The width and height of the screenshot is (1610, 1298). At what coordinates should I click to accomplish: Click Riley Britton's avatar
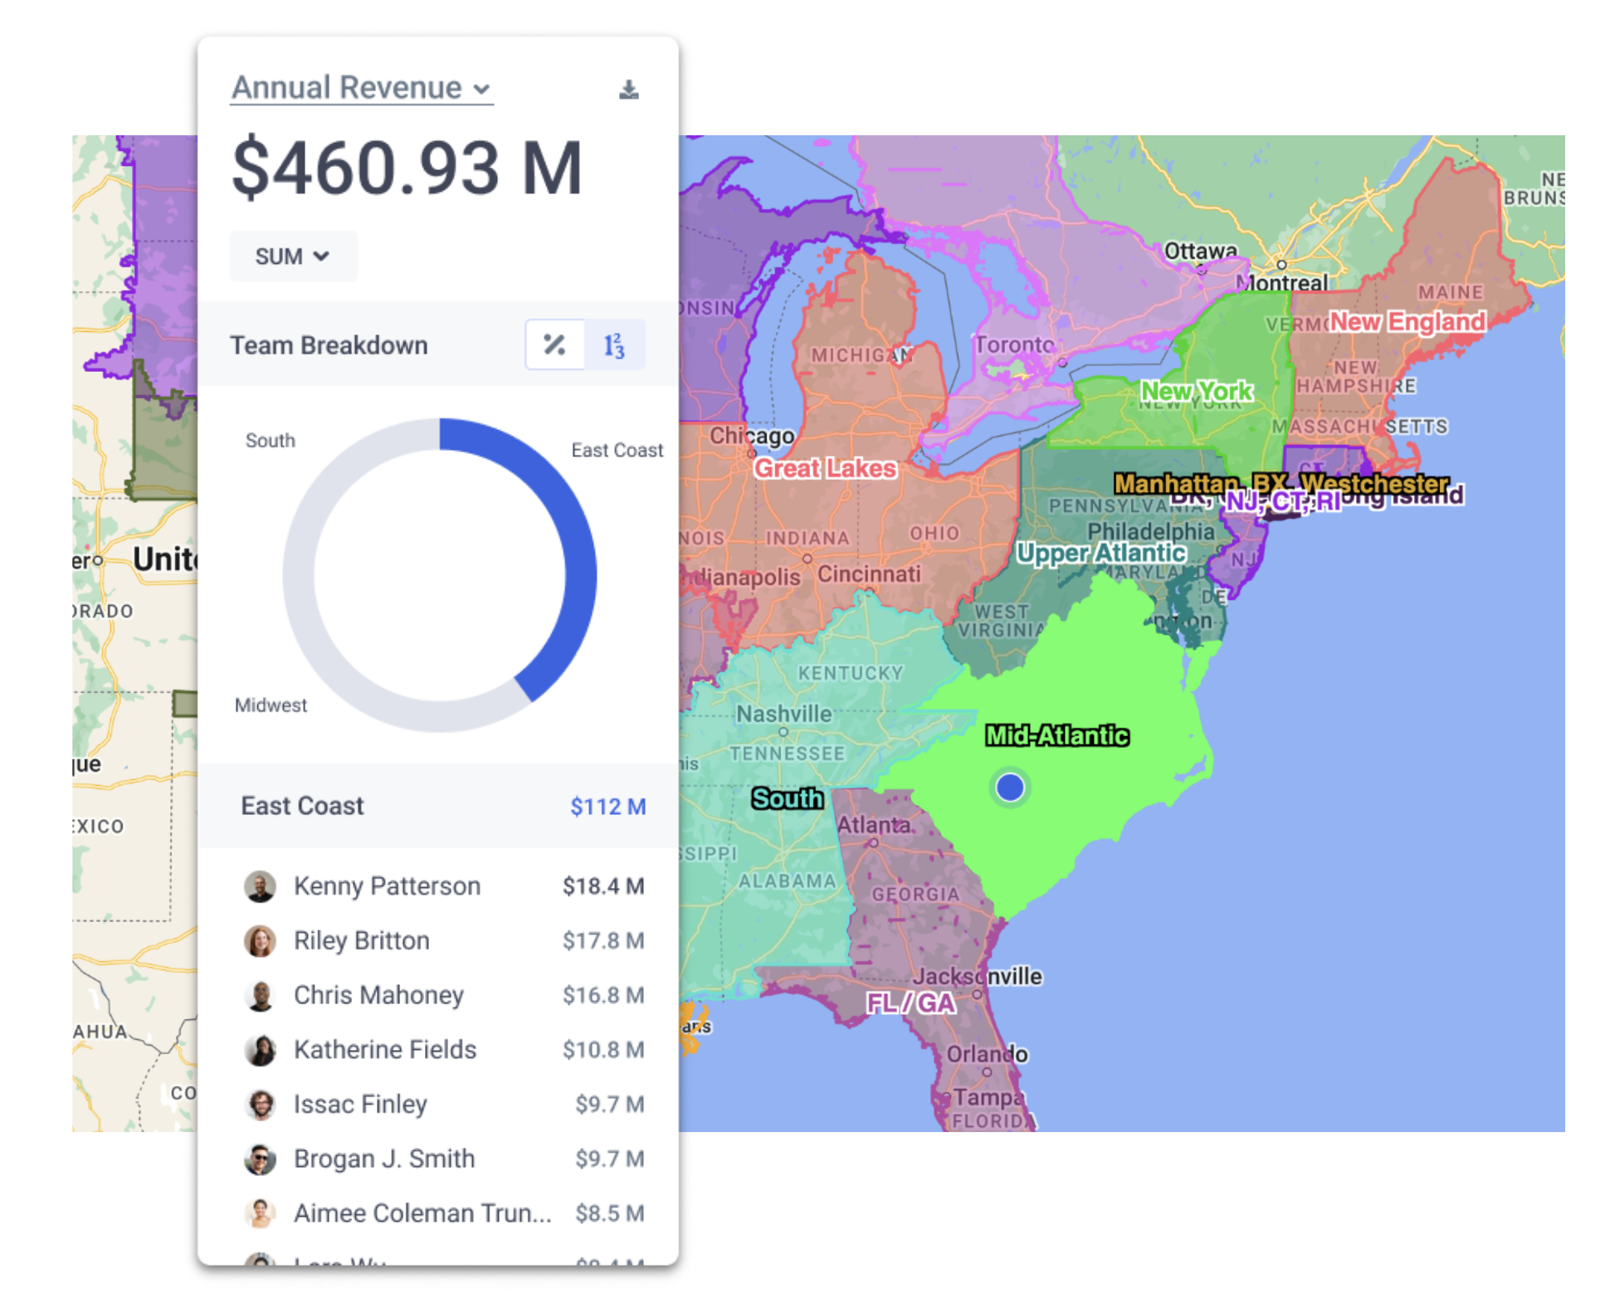(x=260, y=941)
